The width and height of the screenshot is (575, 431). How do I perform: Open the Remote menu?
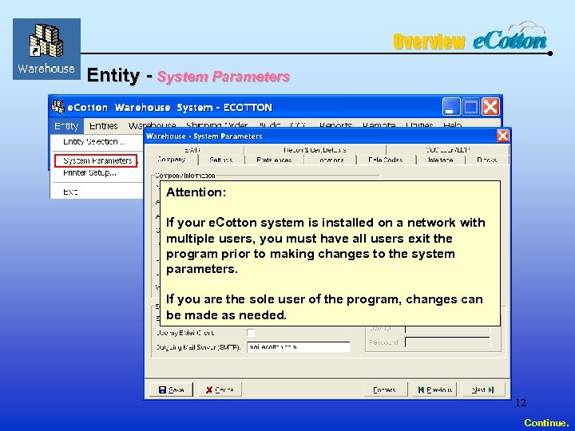pos(379,125)
